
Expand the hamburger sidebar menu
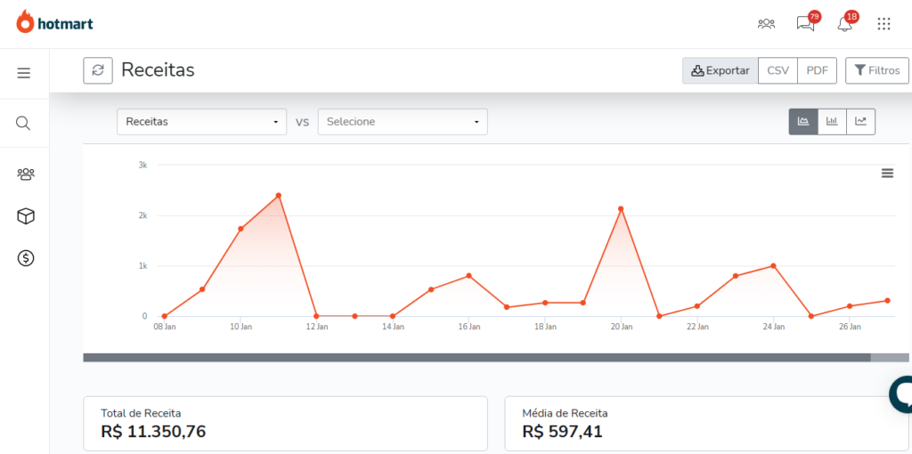point(24,73)
